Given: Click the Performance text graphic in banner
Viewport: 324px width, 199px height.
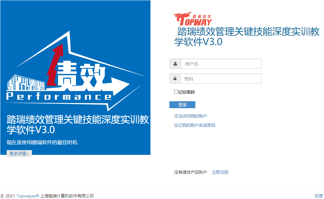Looking at the screenshot, I should (59, 97).
